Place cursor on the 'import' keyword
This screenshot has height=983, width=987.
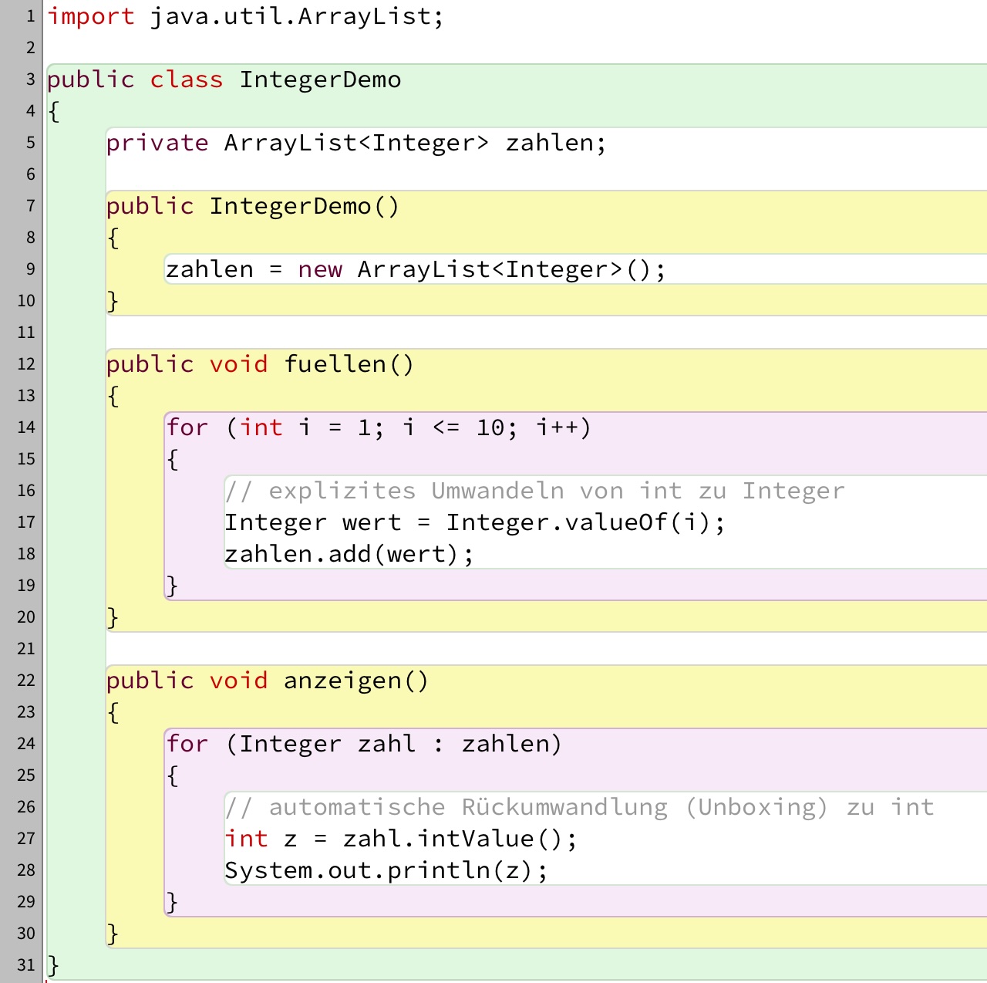[91, 16]
